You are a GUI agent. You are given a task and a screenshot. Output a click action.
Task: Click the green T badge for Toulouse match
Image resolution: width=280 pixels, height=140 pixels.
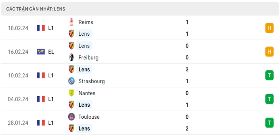click(x=269, y=123)
